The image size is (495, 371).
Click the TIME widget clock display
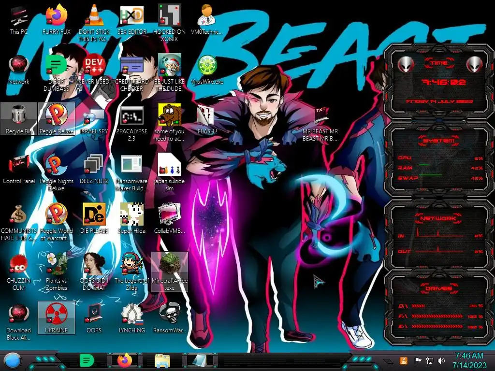tap(444, 83)
